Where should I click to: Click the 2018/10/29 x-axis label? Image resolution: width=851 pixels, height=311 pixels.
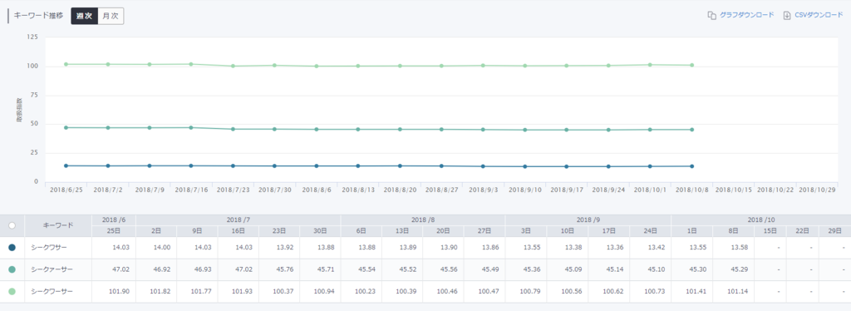817,190
